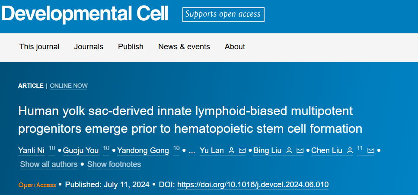
Task: Click the person icon beside Chen Liu
Action: click(350, 150)
